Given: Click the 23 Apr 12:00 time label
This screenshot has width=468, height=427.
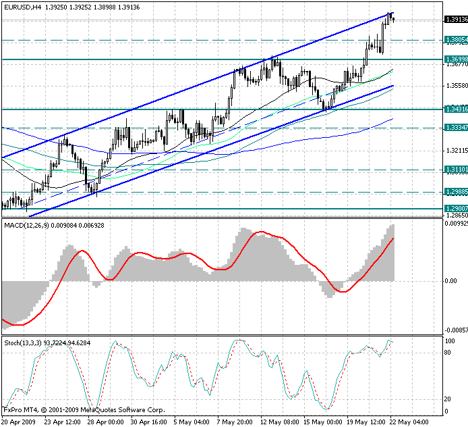Looking at the screenshot, I should (x=63, y=422).
